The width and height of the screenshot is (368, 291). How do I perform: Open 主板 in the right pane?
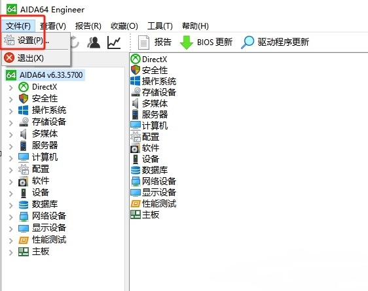[x=145, y=214]
